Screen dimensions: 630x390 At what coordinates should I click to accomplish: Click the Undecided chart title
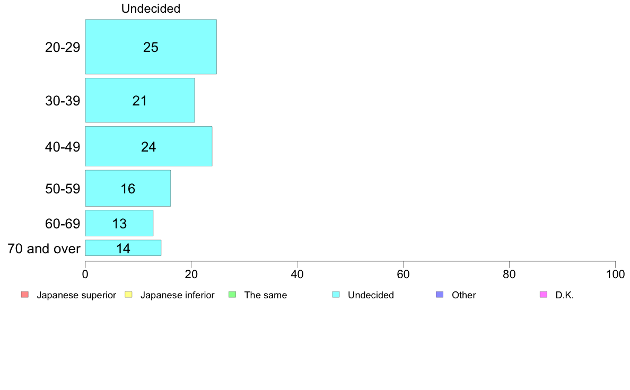151,8
